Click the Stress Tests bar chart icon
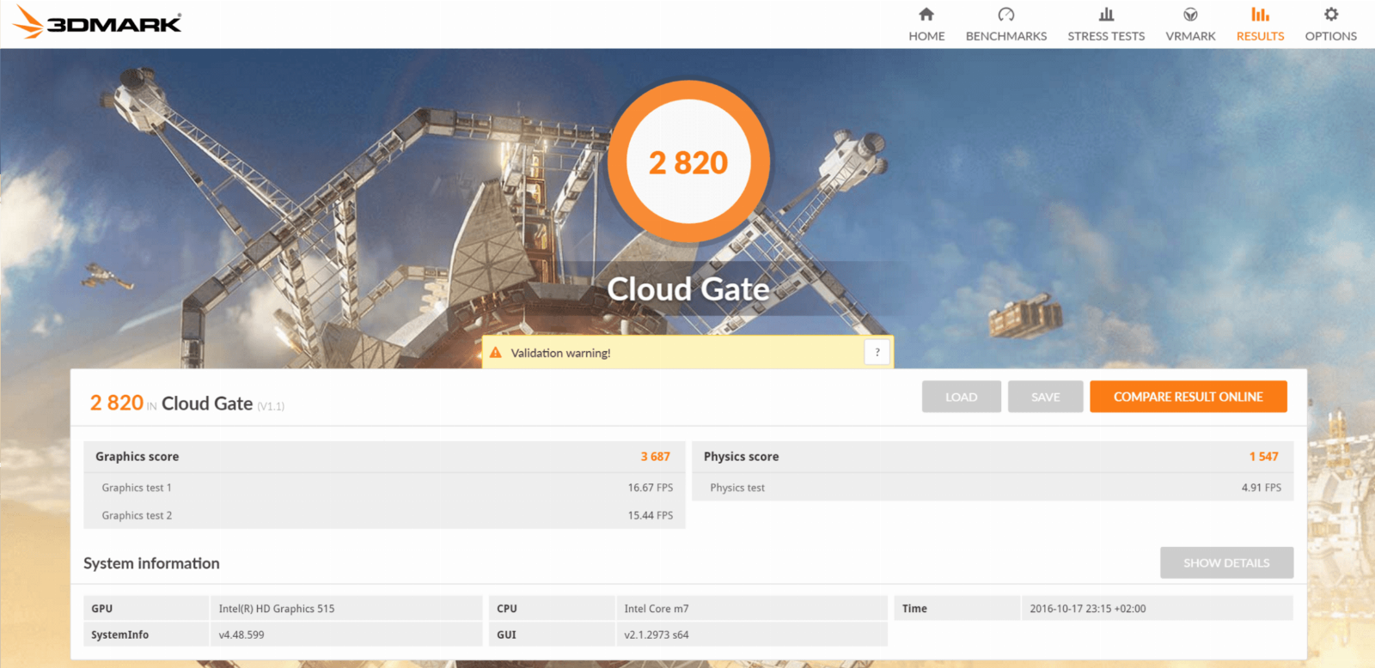The height and width of the screenshot is (668, 1375). pos(1106,14)
